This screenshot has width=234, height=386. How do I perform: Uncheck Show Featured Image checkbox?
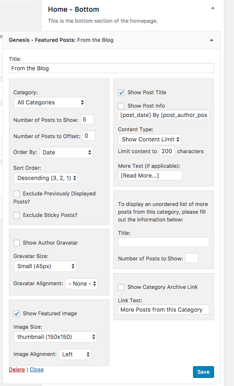pos(17,314)
